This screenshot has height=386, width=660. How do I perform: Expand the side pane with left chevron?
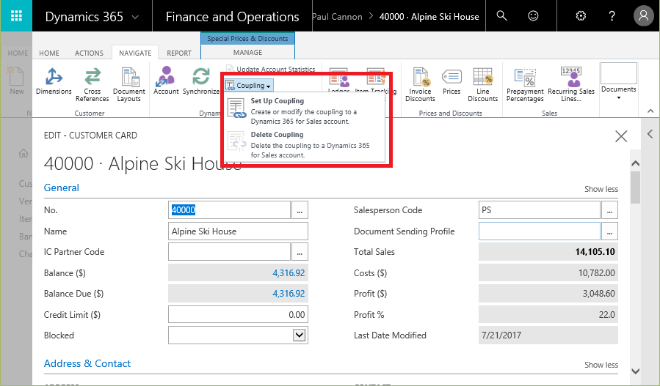coord(650,134)
